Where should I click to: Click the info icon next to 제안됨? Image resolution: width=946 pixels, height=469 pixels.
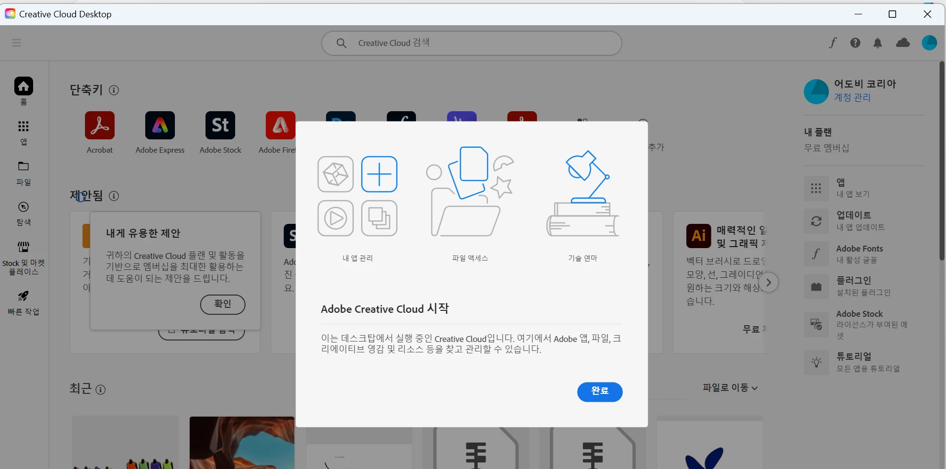114,196
